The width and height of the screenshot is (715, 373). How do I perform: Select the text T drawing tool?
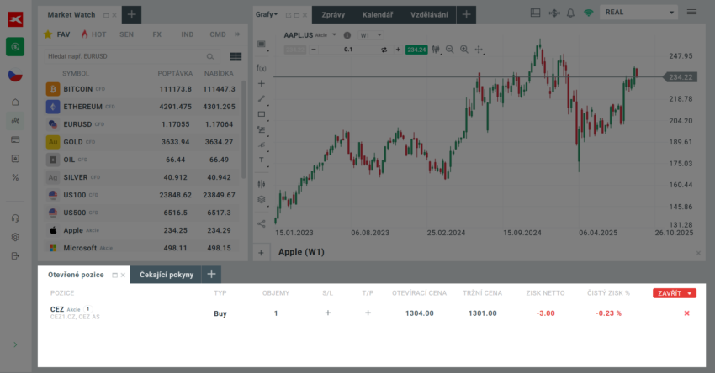(262, 160)
